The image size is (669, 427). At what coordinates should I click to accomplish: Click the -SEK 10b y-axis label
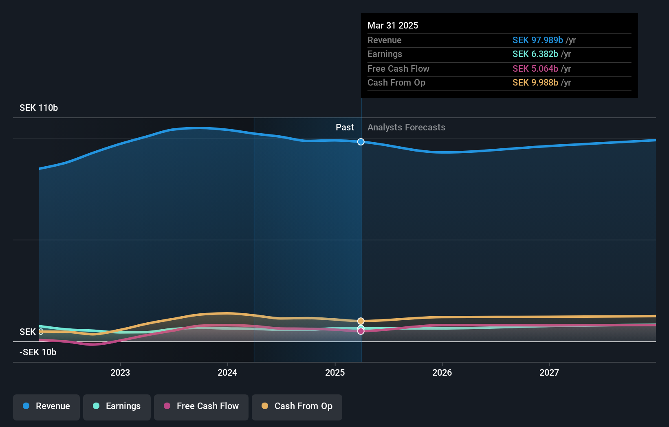click(38, 352)
